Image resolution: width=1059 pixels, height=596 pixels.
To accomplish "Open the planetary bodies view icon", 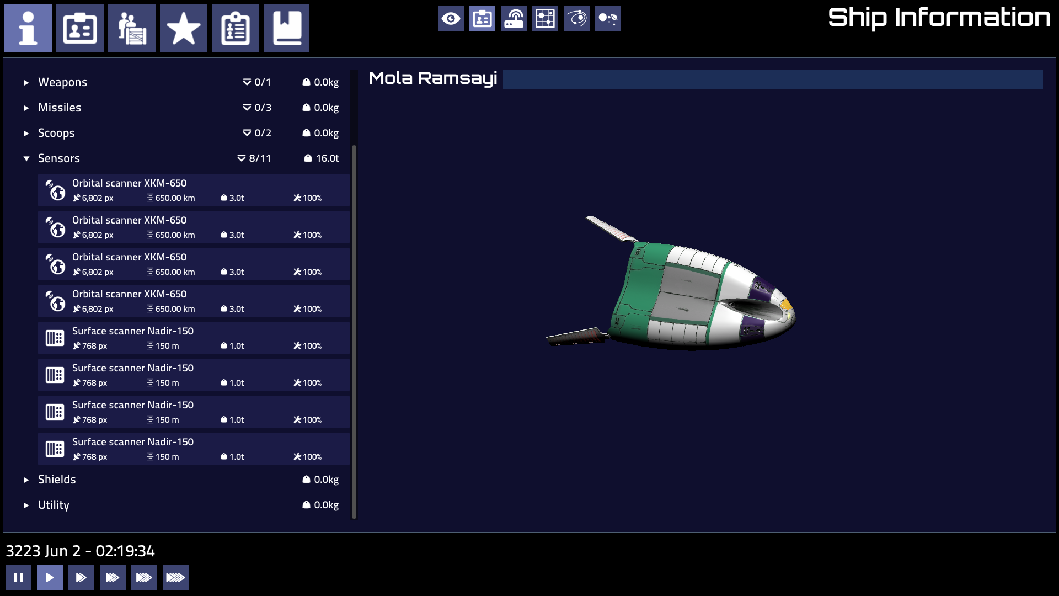I will 608,18.
